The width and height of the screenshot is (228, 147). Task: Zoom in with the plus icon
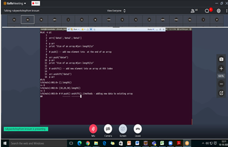221,68
